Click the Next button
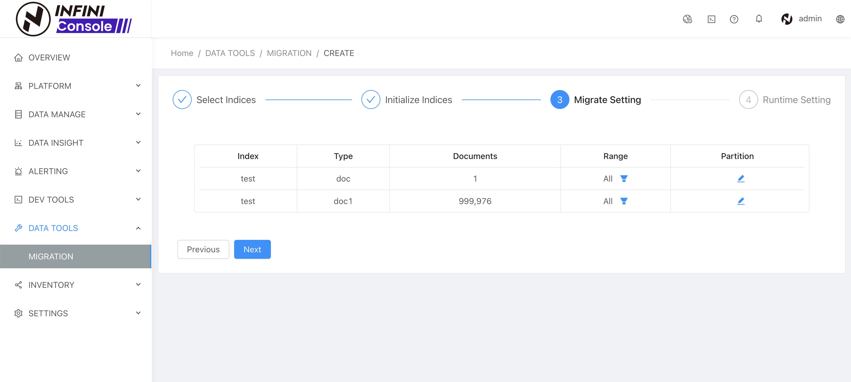851x382 pixels. point(252,249)
